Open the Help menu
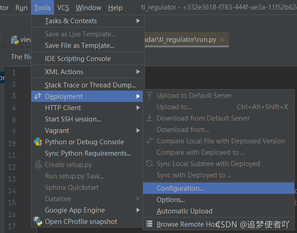This screenshot has width=297, height=233. (115, 8)
